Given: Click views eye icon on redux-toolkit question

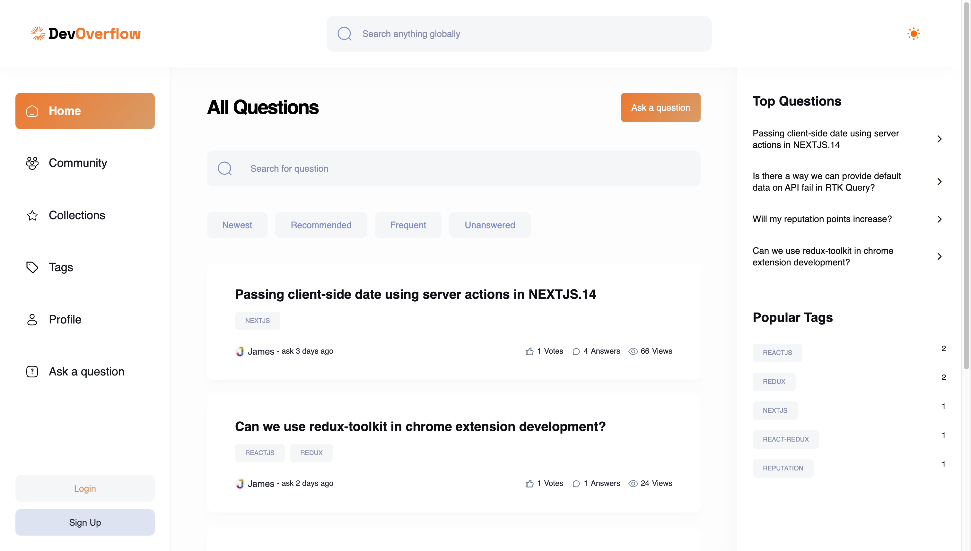Looking at the screenshot, I should point(633,484).
